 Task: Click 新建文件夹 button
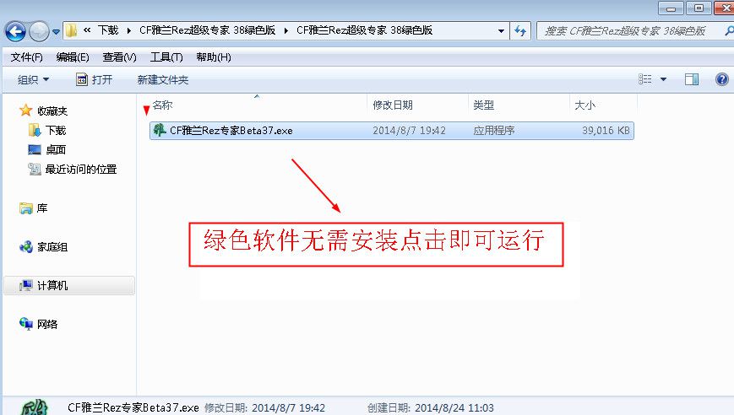[x=163, y=80]
